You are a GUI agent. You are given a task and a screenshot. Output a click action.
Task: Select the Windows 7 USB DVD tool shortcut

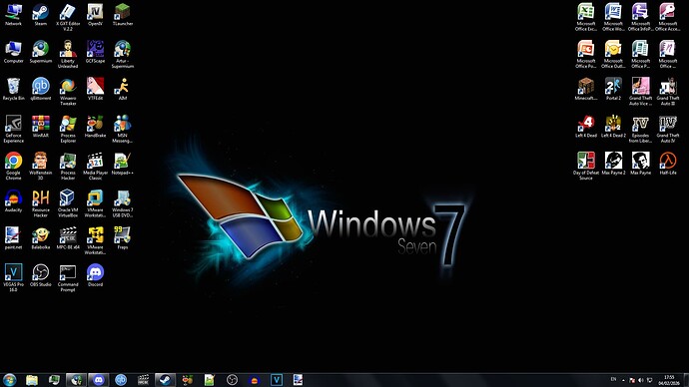coord(122,203)
